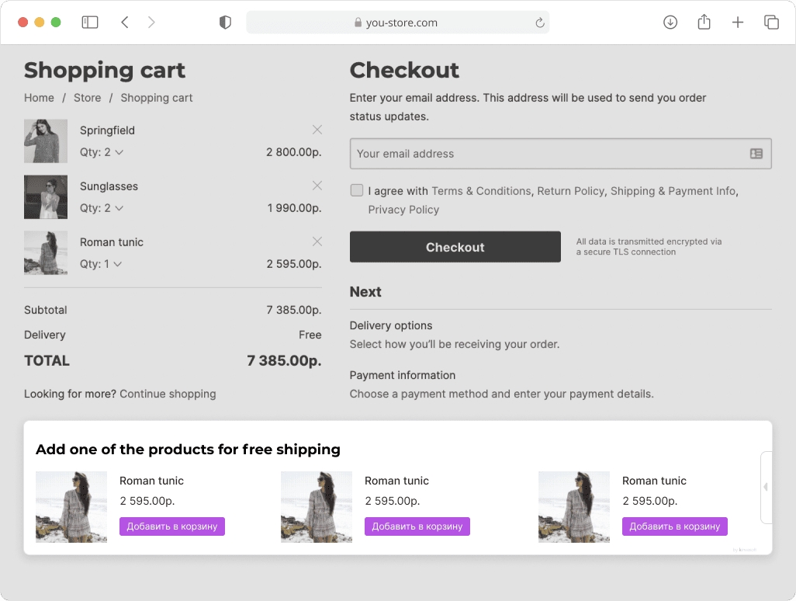This screenshot has height=601, width=796.
Task: Collapse the side arrow on recommendations panel
Action: [x=766, y=487]
